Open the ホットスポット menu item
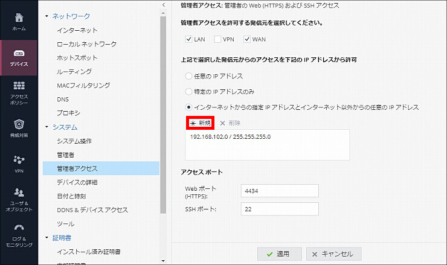Image resolution: width=447 pixels, height=265 pixels. (77, 57)
